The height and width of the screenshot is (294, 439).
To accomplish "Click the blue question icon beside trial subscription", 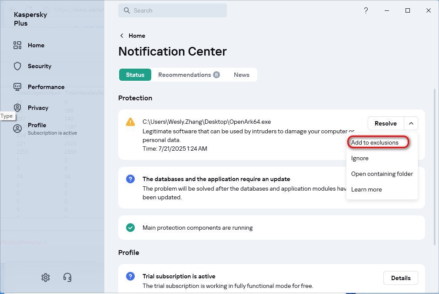I will [x=130, y=276].
